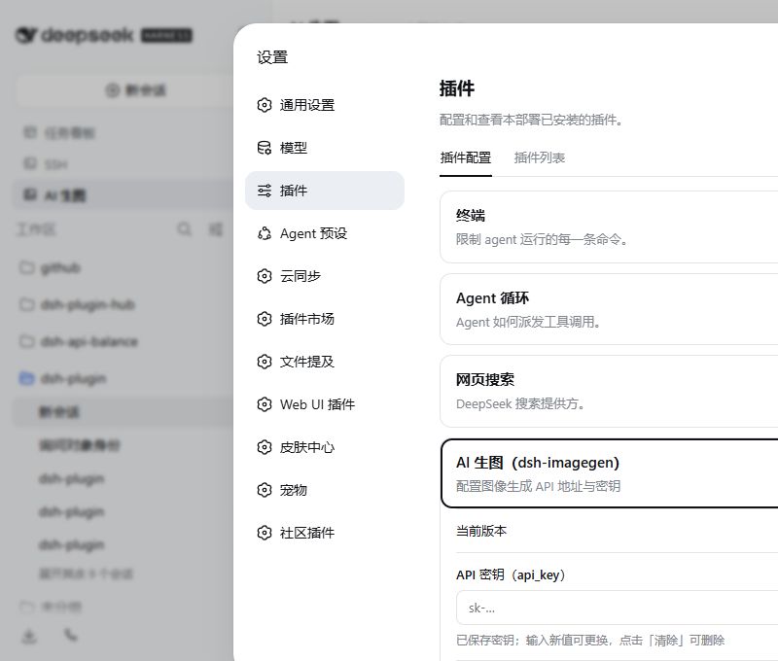
Task: Click the download icon at sidebar bottom
Action: pyautogui.click(x=29, y=636)
